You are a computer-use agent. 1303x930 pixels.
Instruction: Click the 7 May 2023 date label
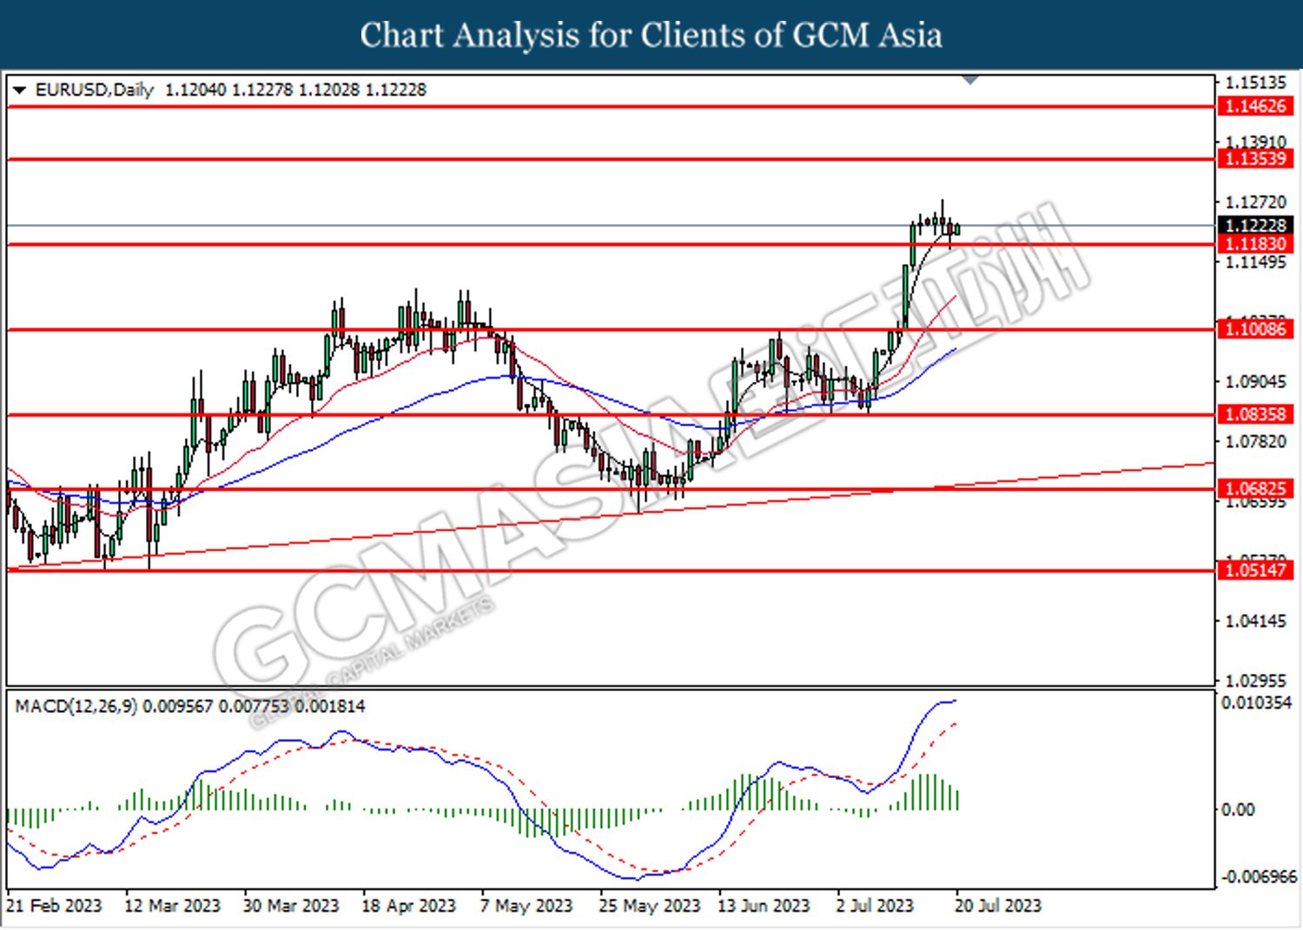pos(526,906)
